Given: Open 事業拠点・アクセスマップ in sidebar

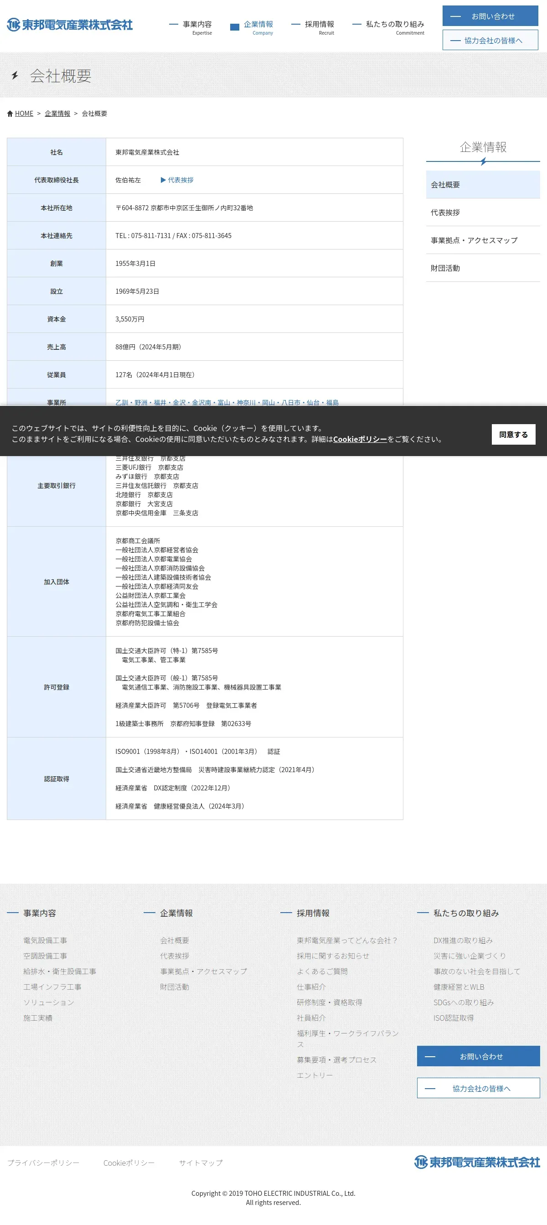Looking at the screenshot, I should point(483,240).
